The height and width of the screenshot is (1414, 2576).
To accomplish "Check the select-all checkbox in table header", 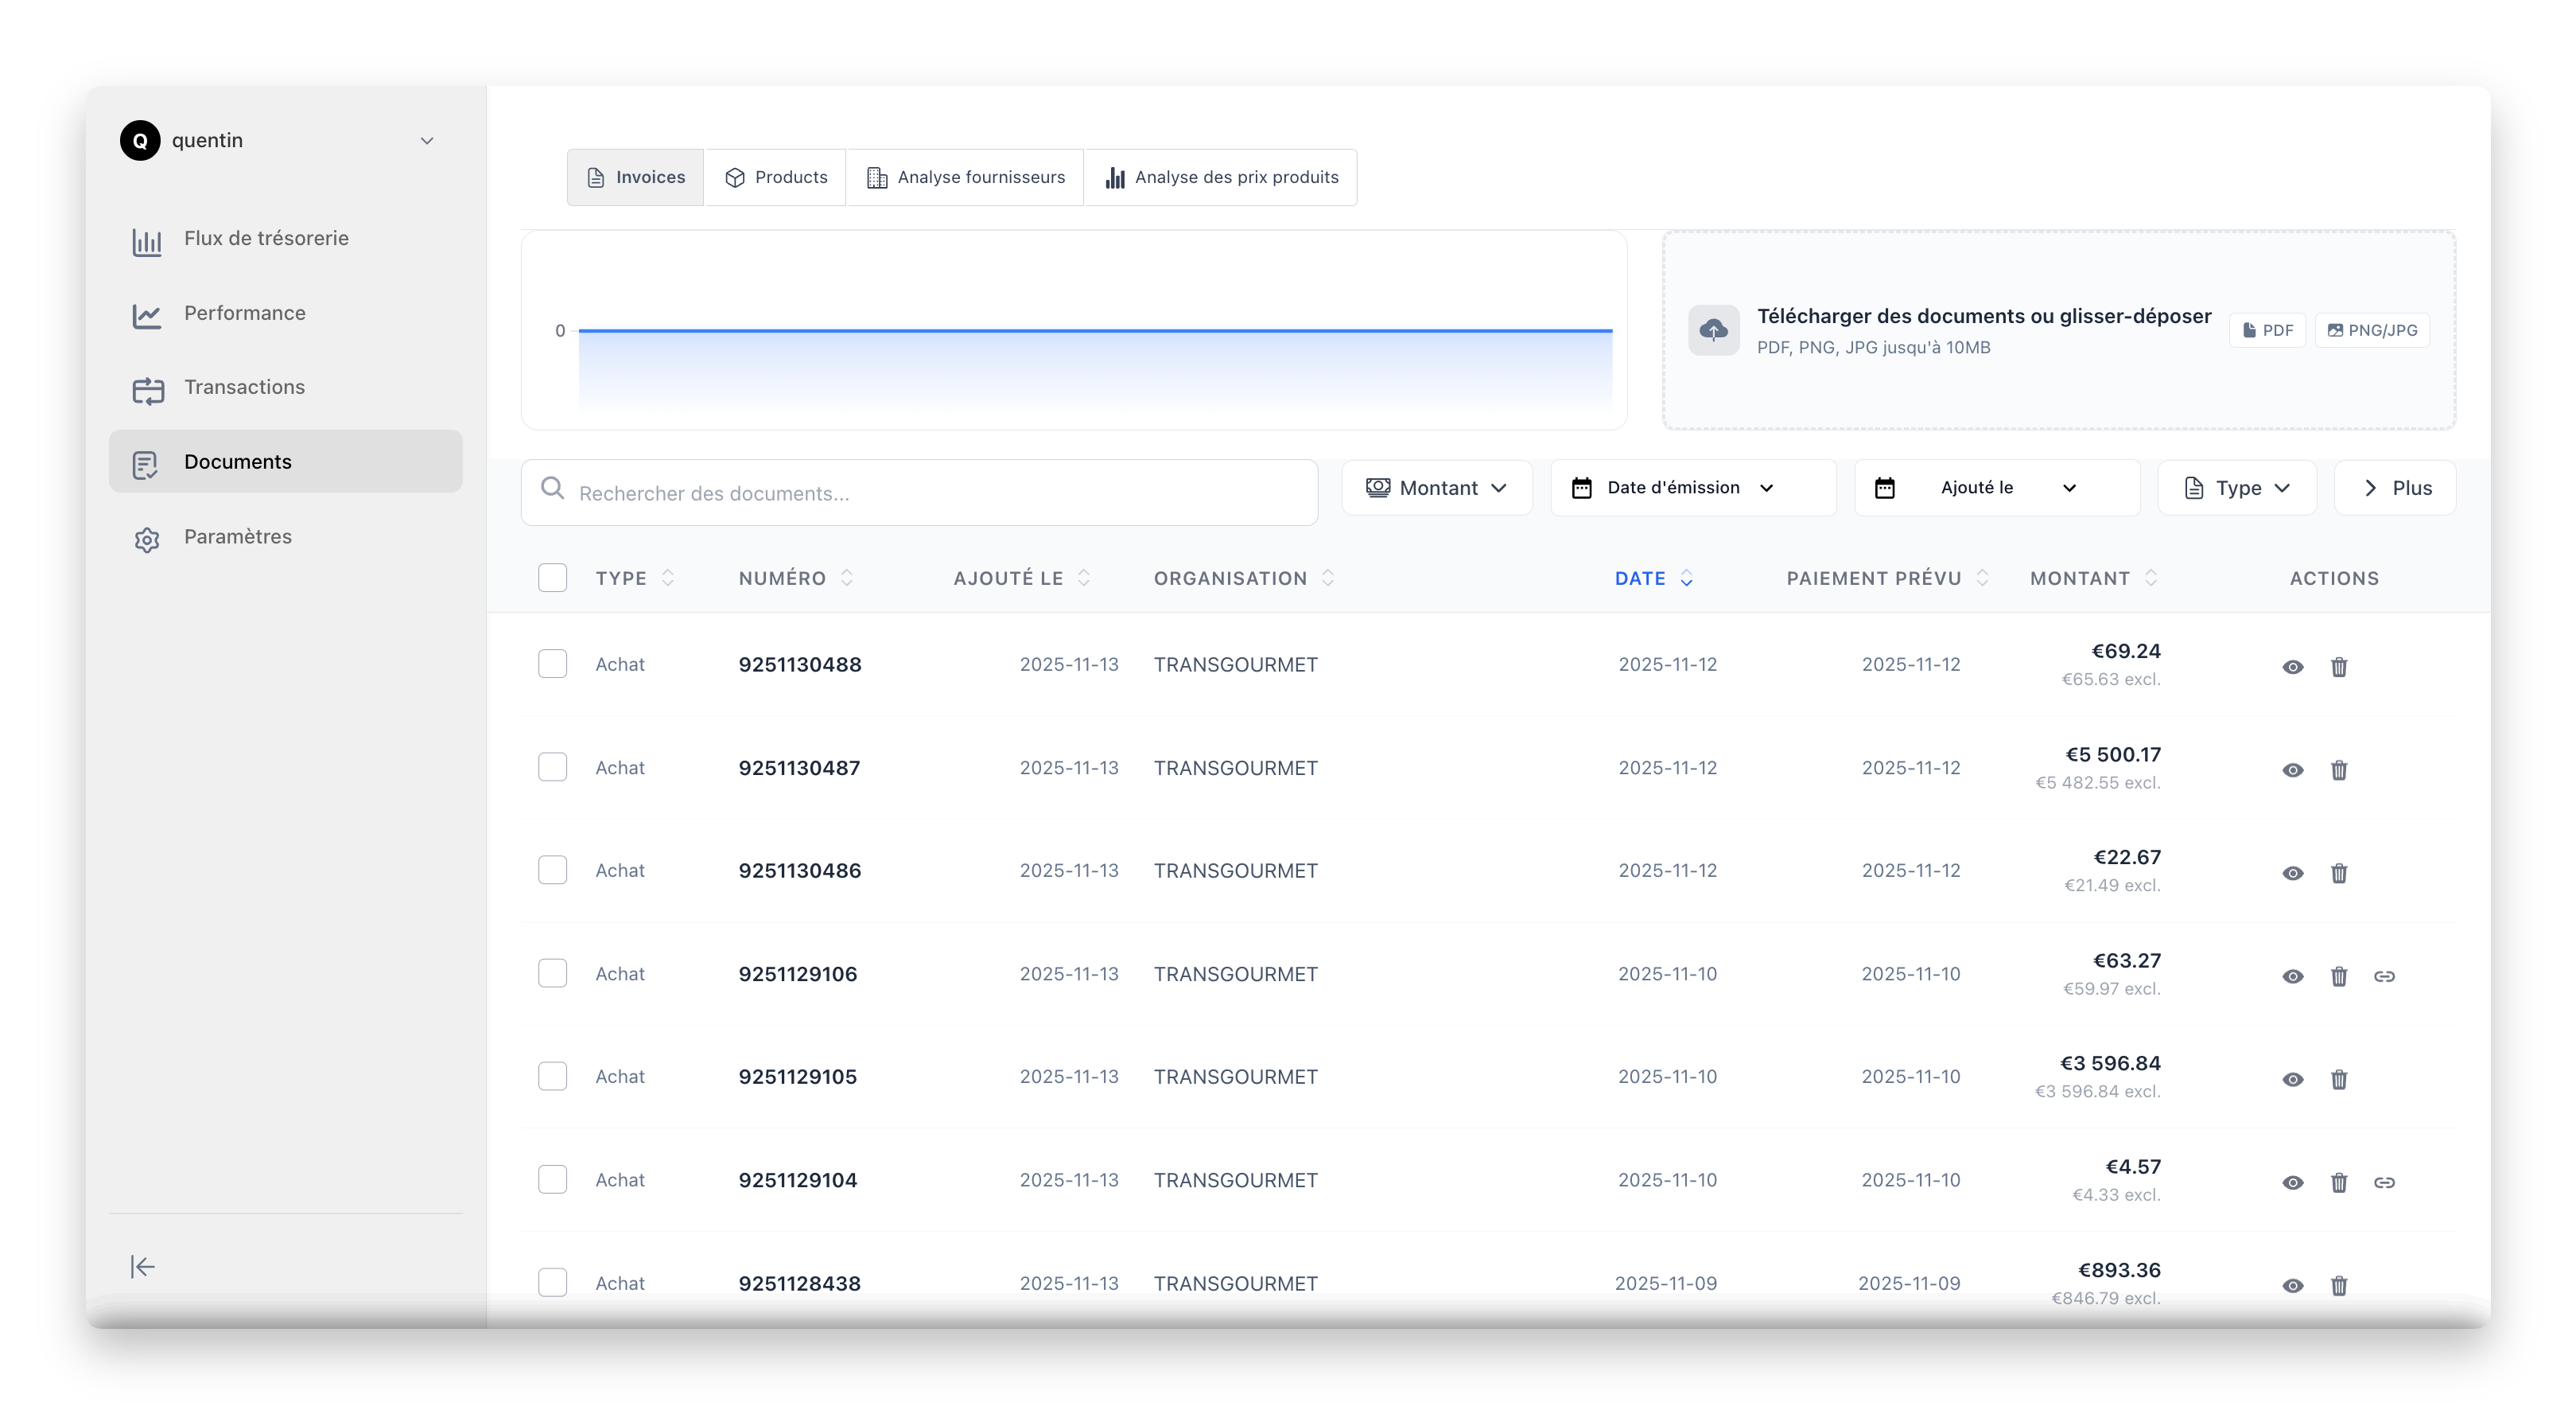I will click(553, 578).
